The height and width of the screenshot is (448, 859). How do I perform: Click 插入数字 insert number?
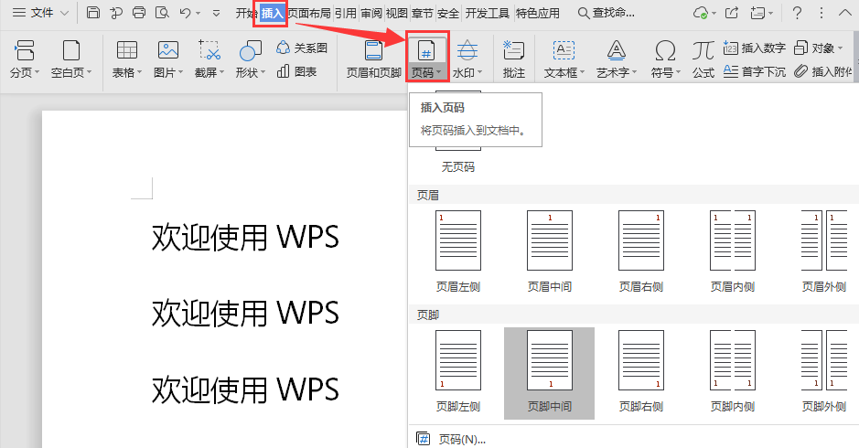[x=755, y=48]
